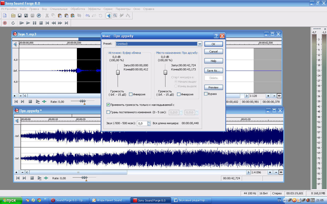Click the Cut scissors icon
The width and height of the screenshot is (327, 204).
point(47,16)
